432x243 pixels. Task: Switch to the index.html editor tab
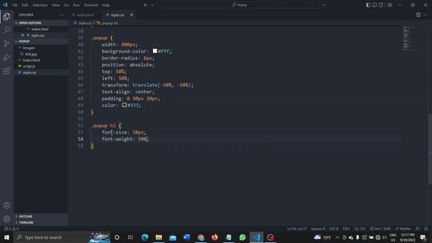85,15
